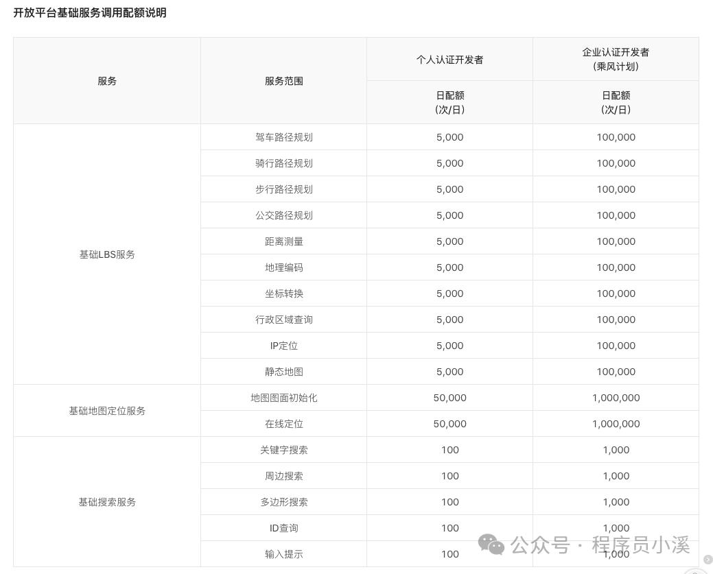This screenshot has width=713, height=574.
Task: Click the 开放平台基础服务调用配额说明 title
Action: pyautogui.click(x=89, y=13)
